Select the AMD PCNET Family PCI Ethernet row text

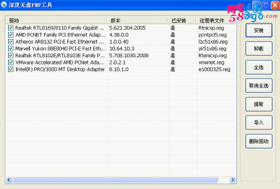60,35
